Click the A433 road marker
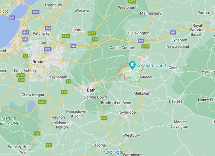This screenshot has height=156, width=215. click(x=132, y=1)
